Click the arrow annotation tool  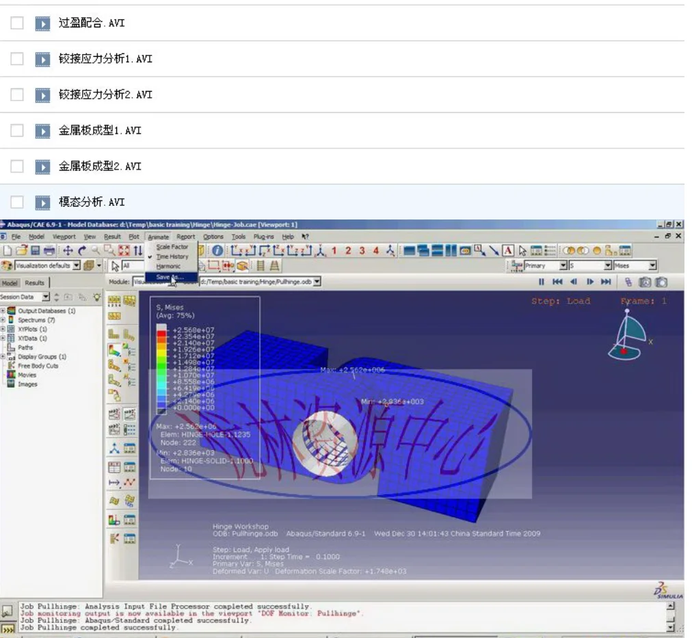pos(494,251)
